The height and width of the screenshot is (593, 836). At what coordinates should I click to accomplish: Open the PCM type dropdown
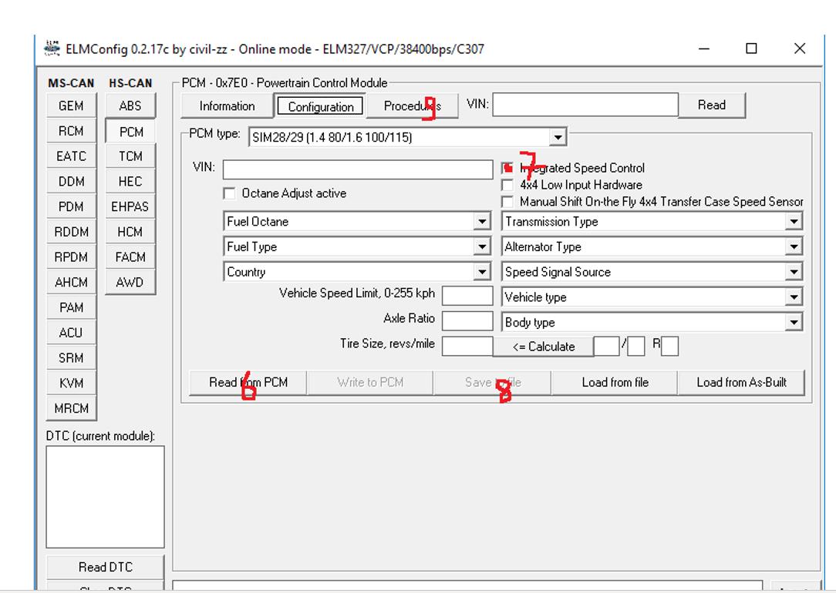pos(558,138)
